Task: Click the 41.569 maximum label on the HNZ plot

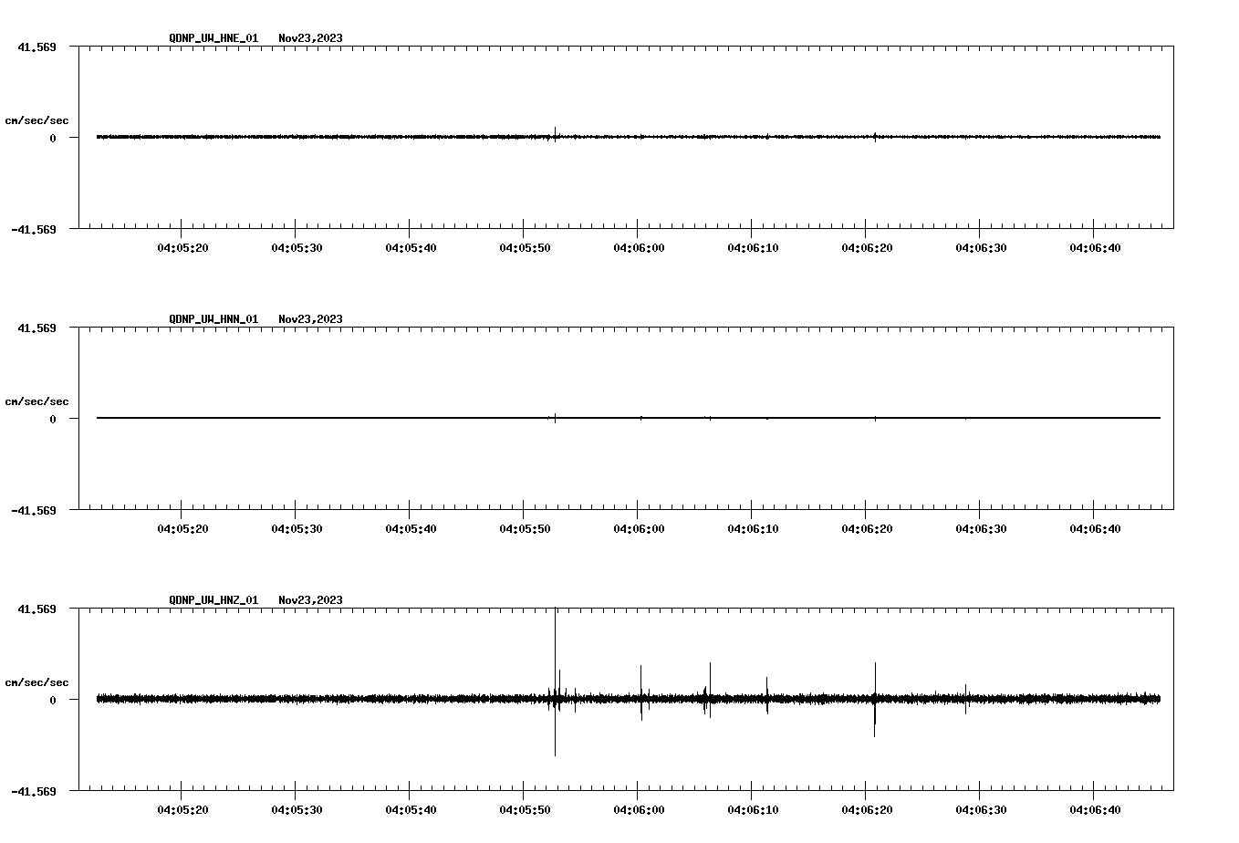Action: point(36,609)
